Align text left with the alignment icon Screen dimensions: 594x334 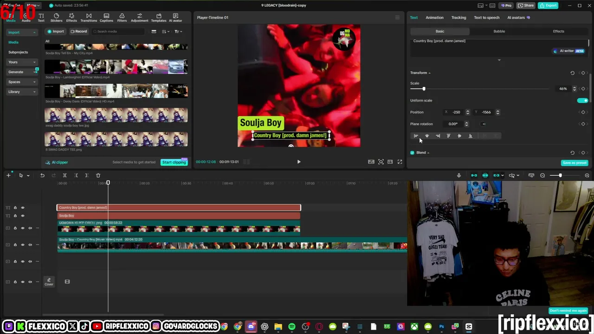point(416,136)
